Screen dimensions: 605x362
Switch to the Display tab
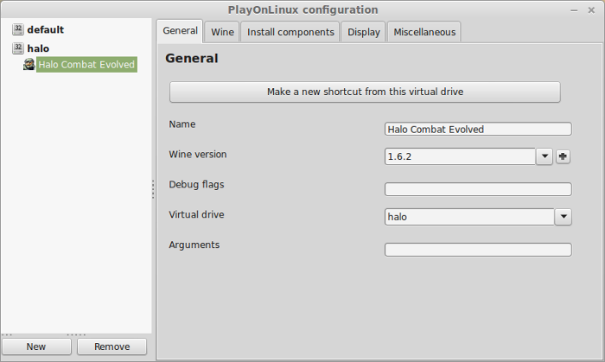pos(364,32)
